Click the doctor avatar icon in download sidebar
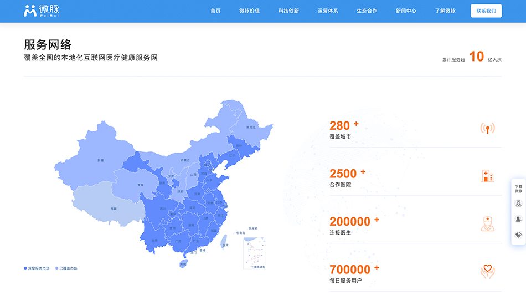This screenshot has height=305, width=526. tap(518, 204)
